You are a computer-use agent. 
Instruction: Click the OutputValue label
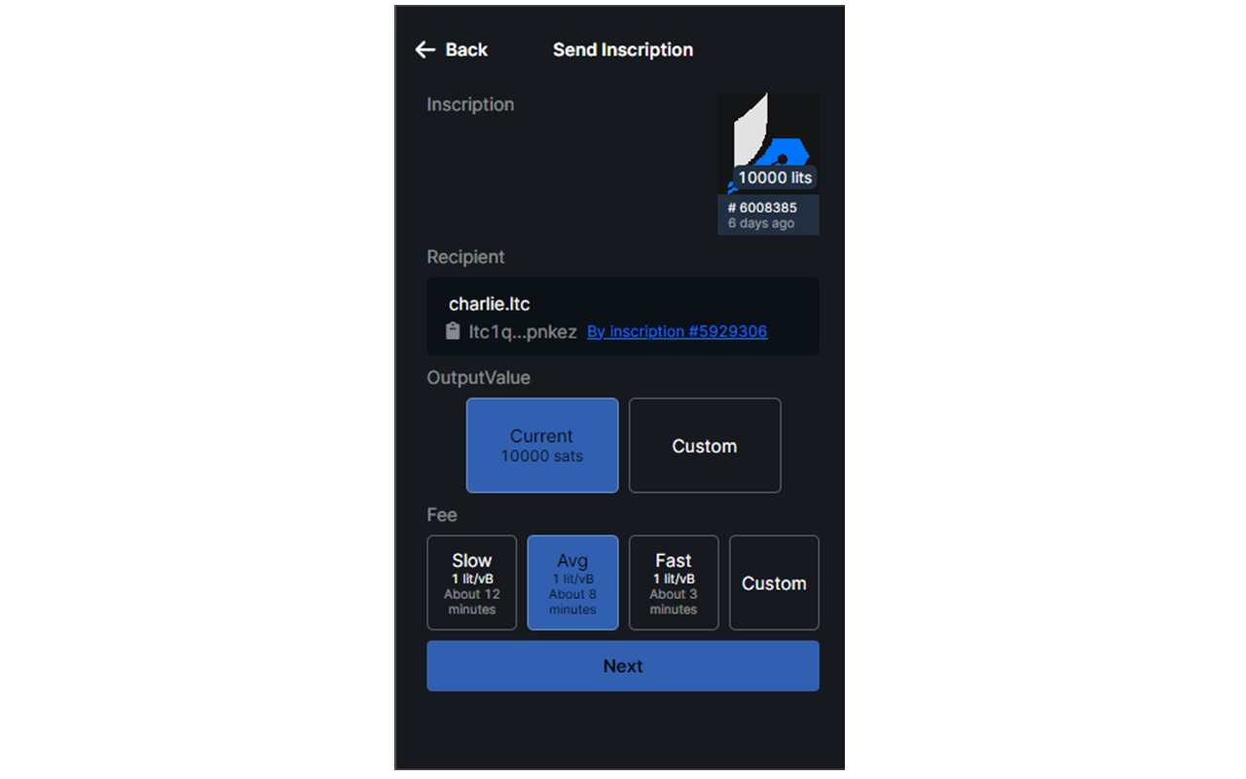pos(479,377)
